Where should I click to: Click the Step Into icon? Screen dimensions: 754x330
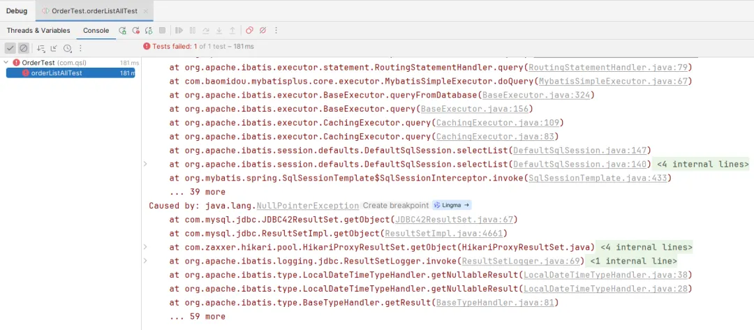click(x=219, y=30)
